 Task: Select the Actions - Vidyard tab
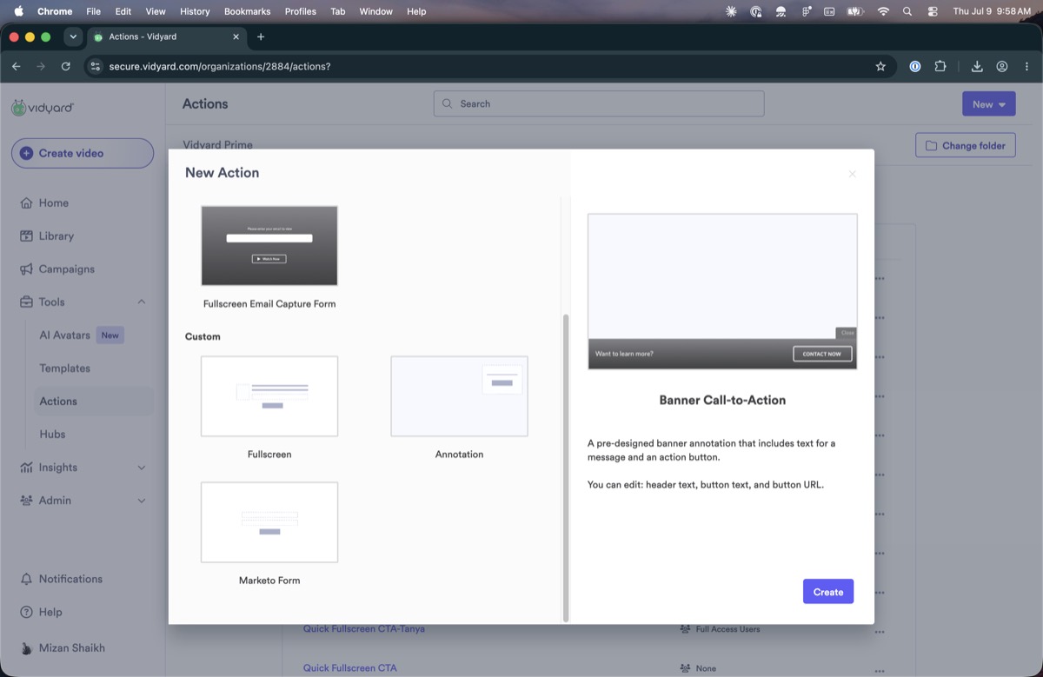pos(165,37)
